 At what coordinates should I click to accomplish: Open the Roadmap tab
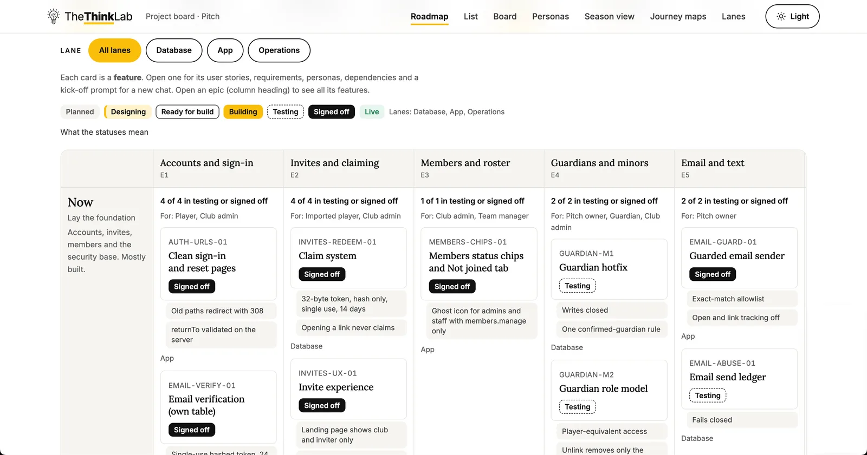coord(429,17)
